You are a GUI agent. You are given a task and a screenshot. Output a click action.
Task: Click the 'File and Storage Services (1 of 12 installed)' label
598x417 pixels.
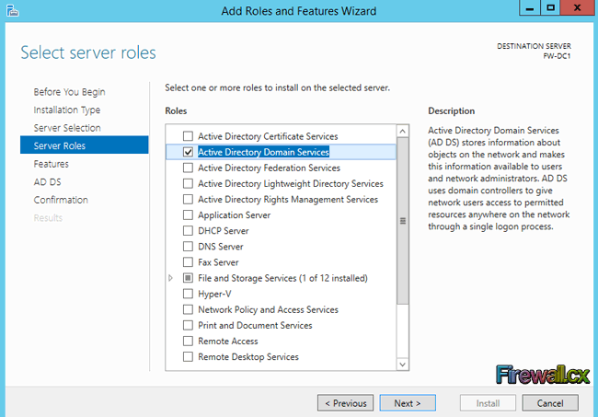282,278
